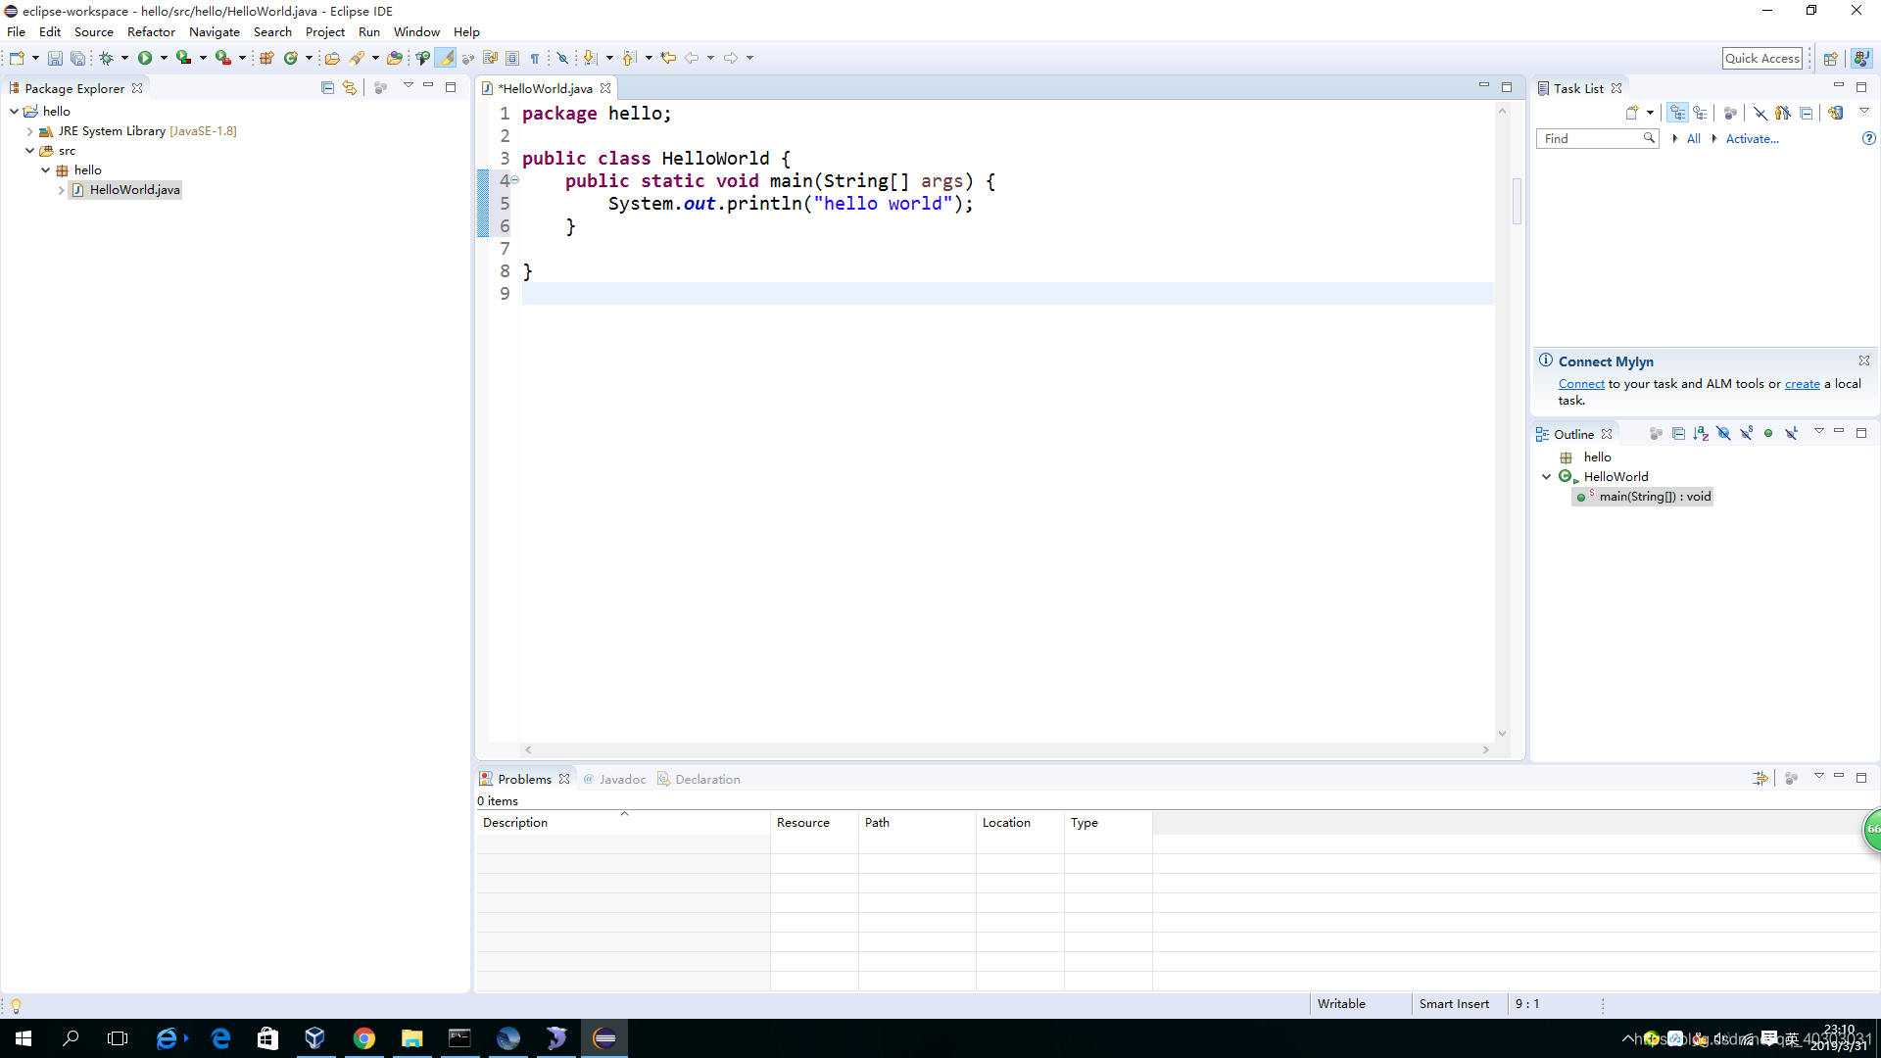Switch to the Javadoc tab
The image size is (1881, 1058).
coord(615,780)
